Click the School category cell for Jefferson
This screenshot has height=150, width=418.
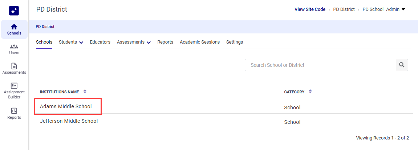292,122
